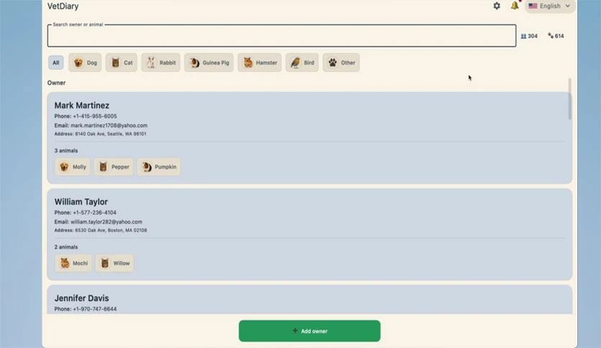Click the Add owner button
The height and width of the screenshot is (348, 601).
point(310,331)
